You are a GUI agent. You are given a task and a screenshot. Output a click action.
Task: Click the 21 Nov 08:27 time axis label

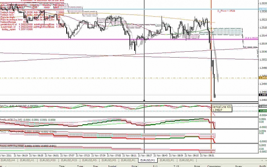click(145, 155)
